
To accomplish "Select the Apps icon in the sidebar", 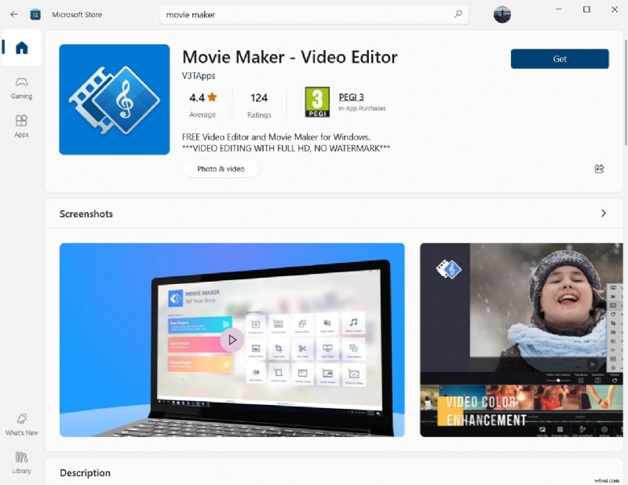I will 21,126.
